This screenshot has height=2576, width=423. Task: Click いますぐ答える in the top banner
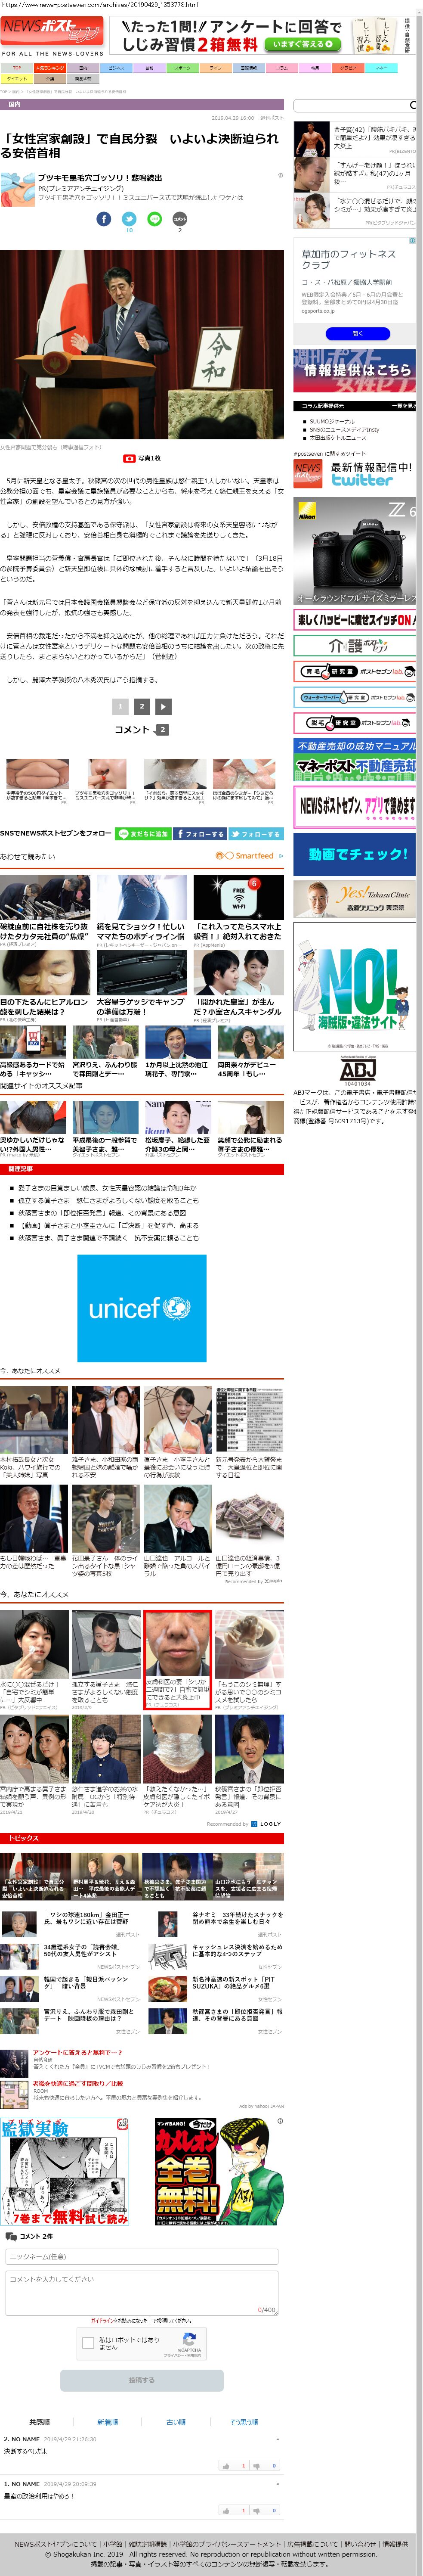pos(304,44)
